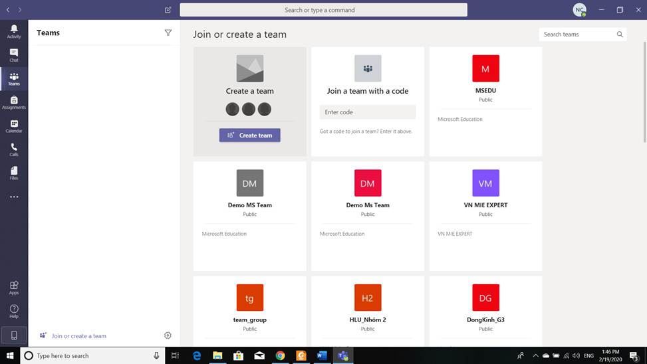Click the Join or create a team link
This screenshot has width=647, height=364.
click(x=78, y=336)
